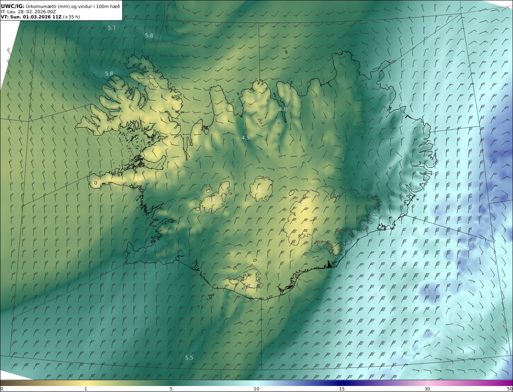This screenshot has width=513, height=392.
Task: Click the 5.7 value label on map
Action: [x=112, y=28]
